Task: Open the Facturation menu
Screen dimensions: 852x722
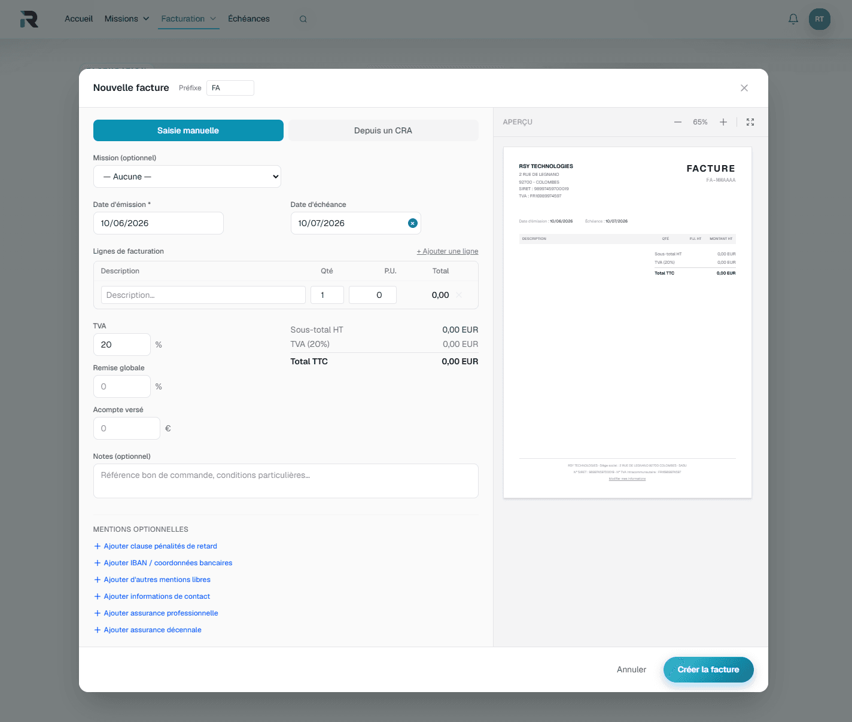Action: [188, 19]
